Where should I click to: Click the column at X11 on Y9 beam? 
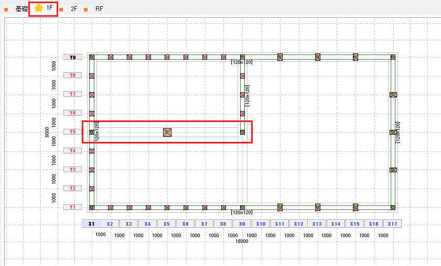(280, 57)
